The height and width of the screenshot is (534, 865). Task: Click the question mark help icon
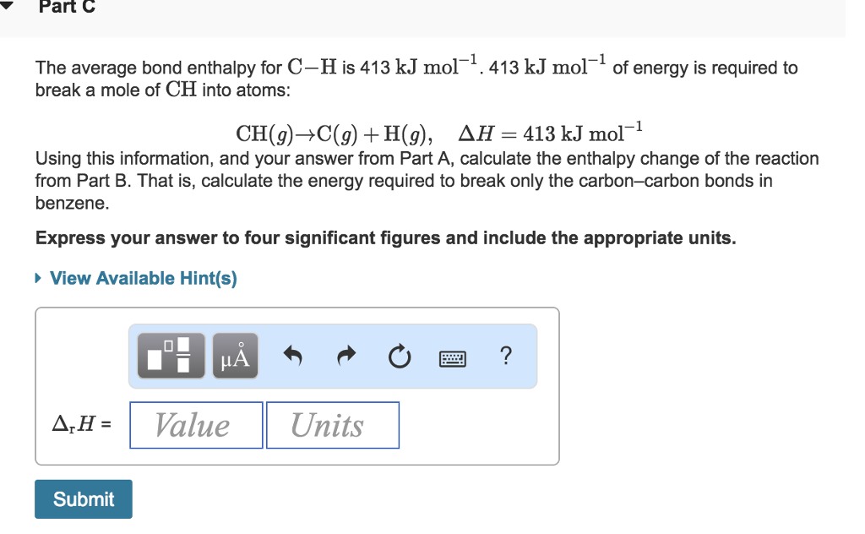[x=504, y=356]
